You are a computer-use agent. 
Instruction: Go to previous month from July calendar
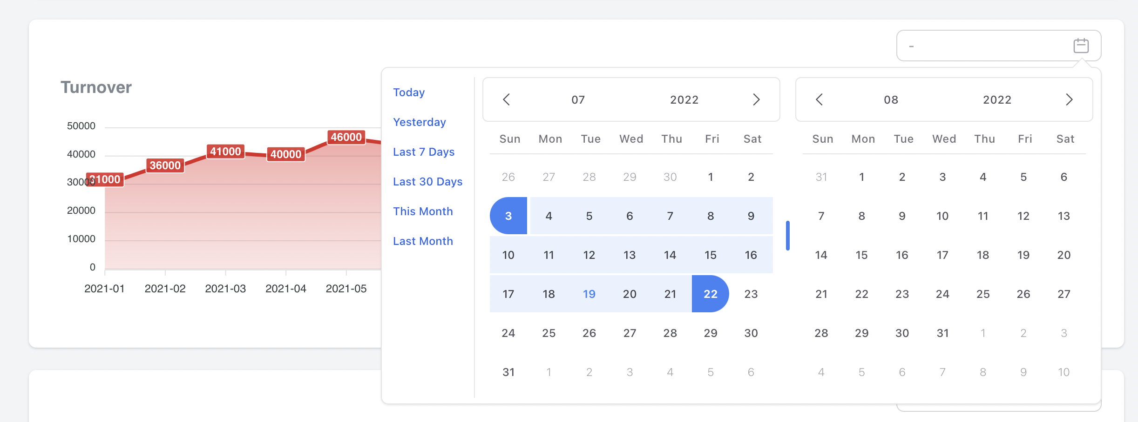(x=507, y=99)
